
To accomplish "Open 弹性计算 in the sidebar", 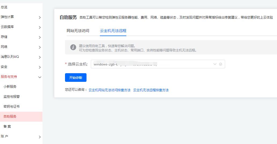I will [x=7, y=17].
